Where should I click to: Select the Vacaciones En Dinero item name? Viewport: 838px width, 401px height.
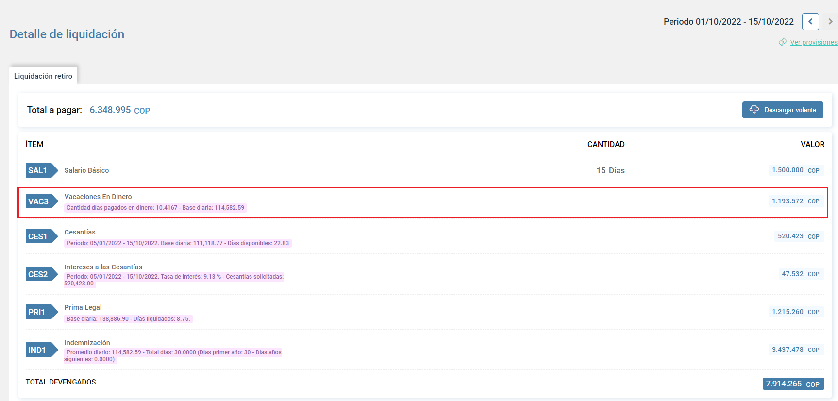pos(98,197)
